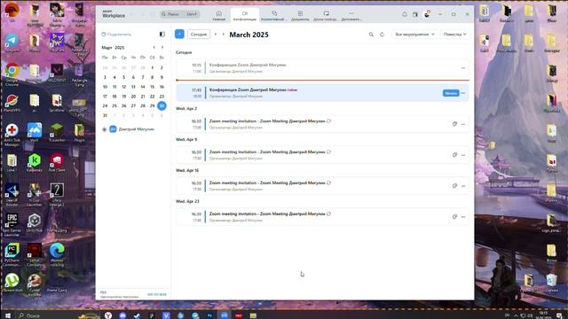Click the blue plus new meeting button
The height and width of the screenshot is (319, 568).
pos(179,34)
